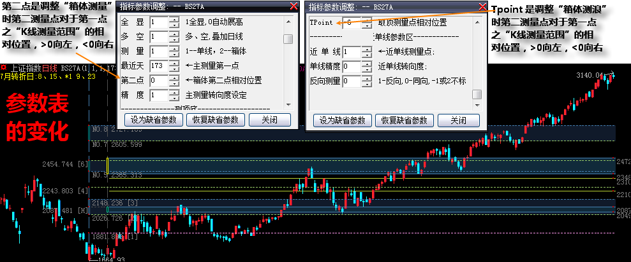Screen dimensions: 631x262
Task: Click the 全显 value input field
Action: pyautogui.click(x=159, y=22)
